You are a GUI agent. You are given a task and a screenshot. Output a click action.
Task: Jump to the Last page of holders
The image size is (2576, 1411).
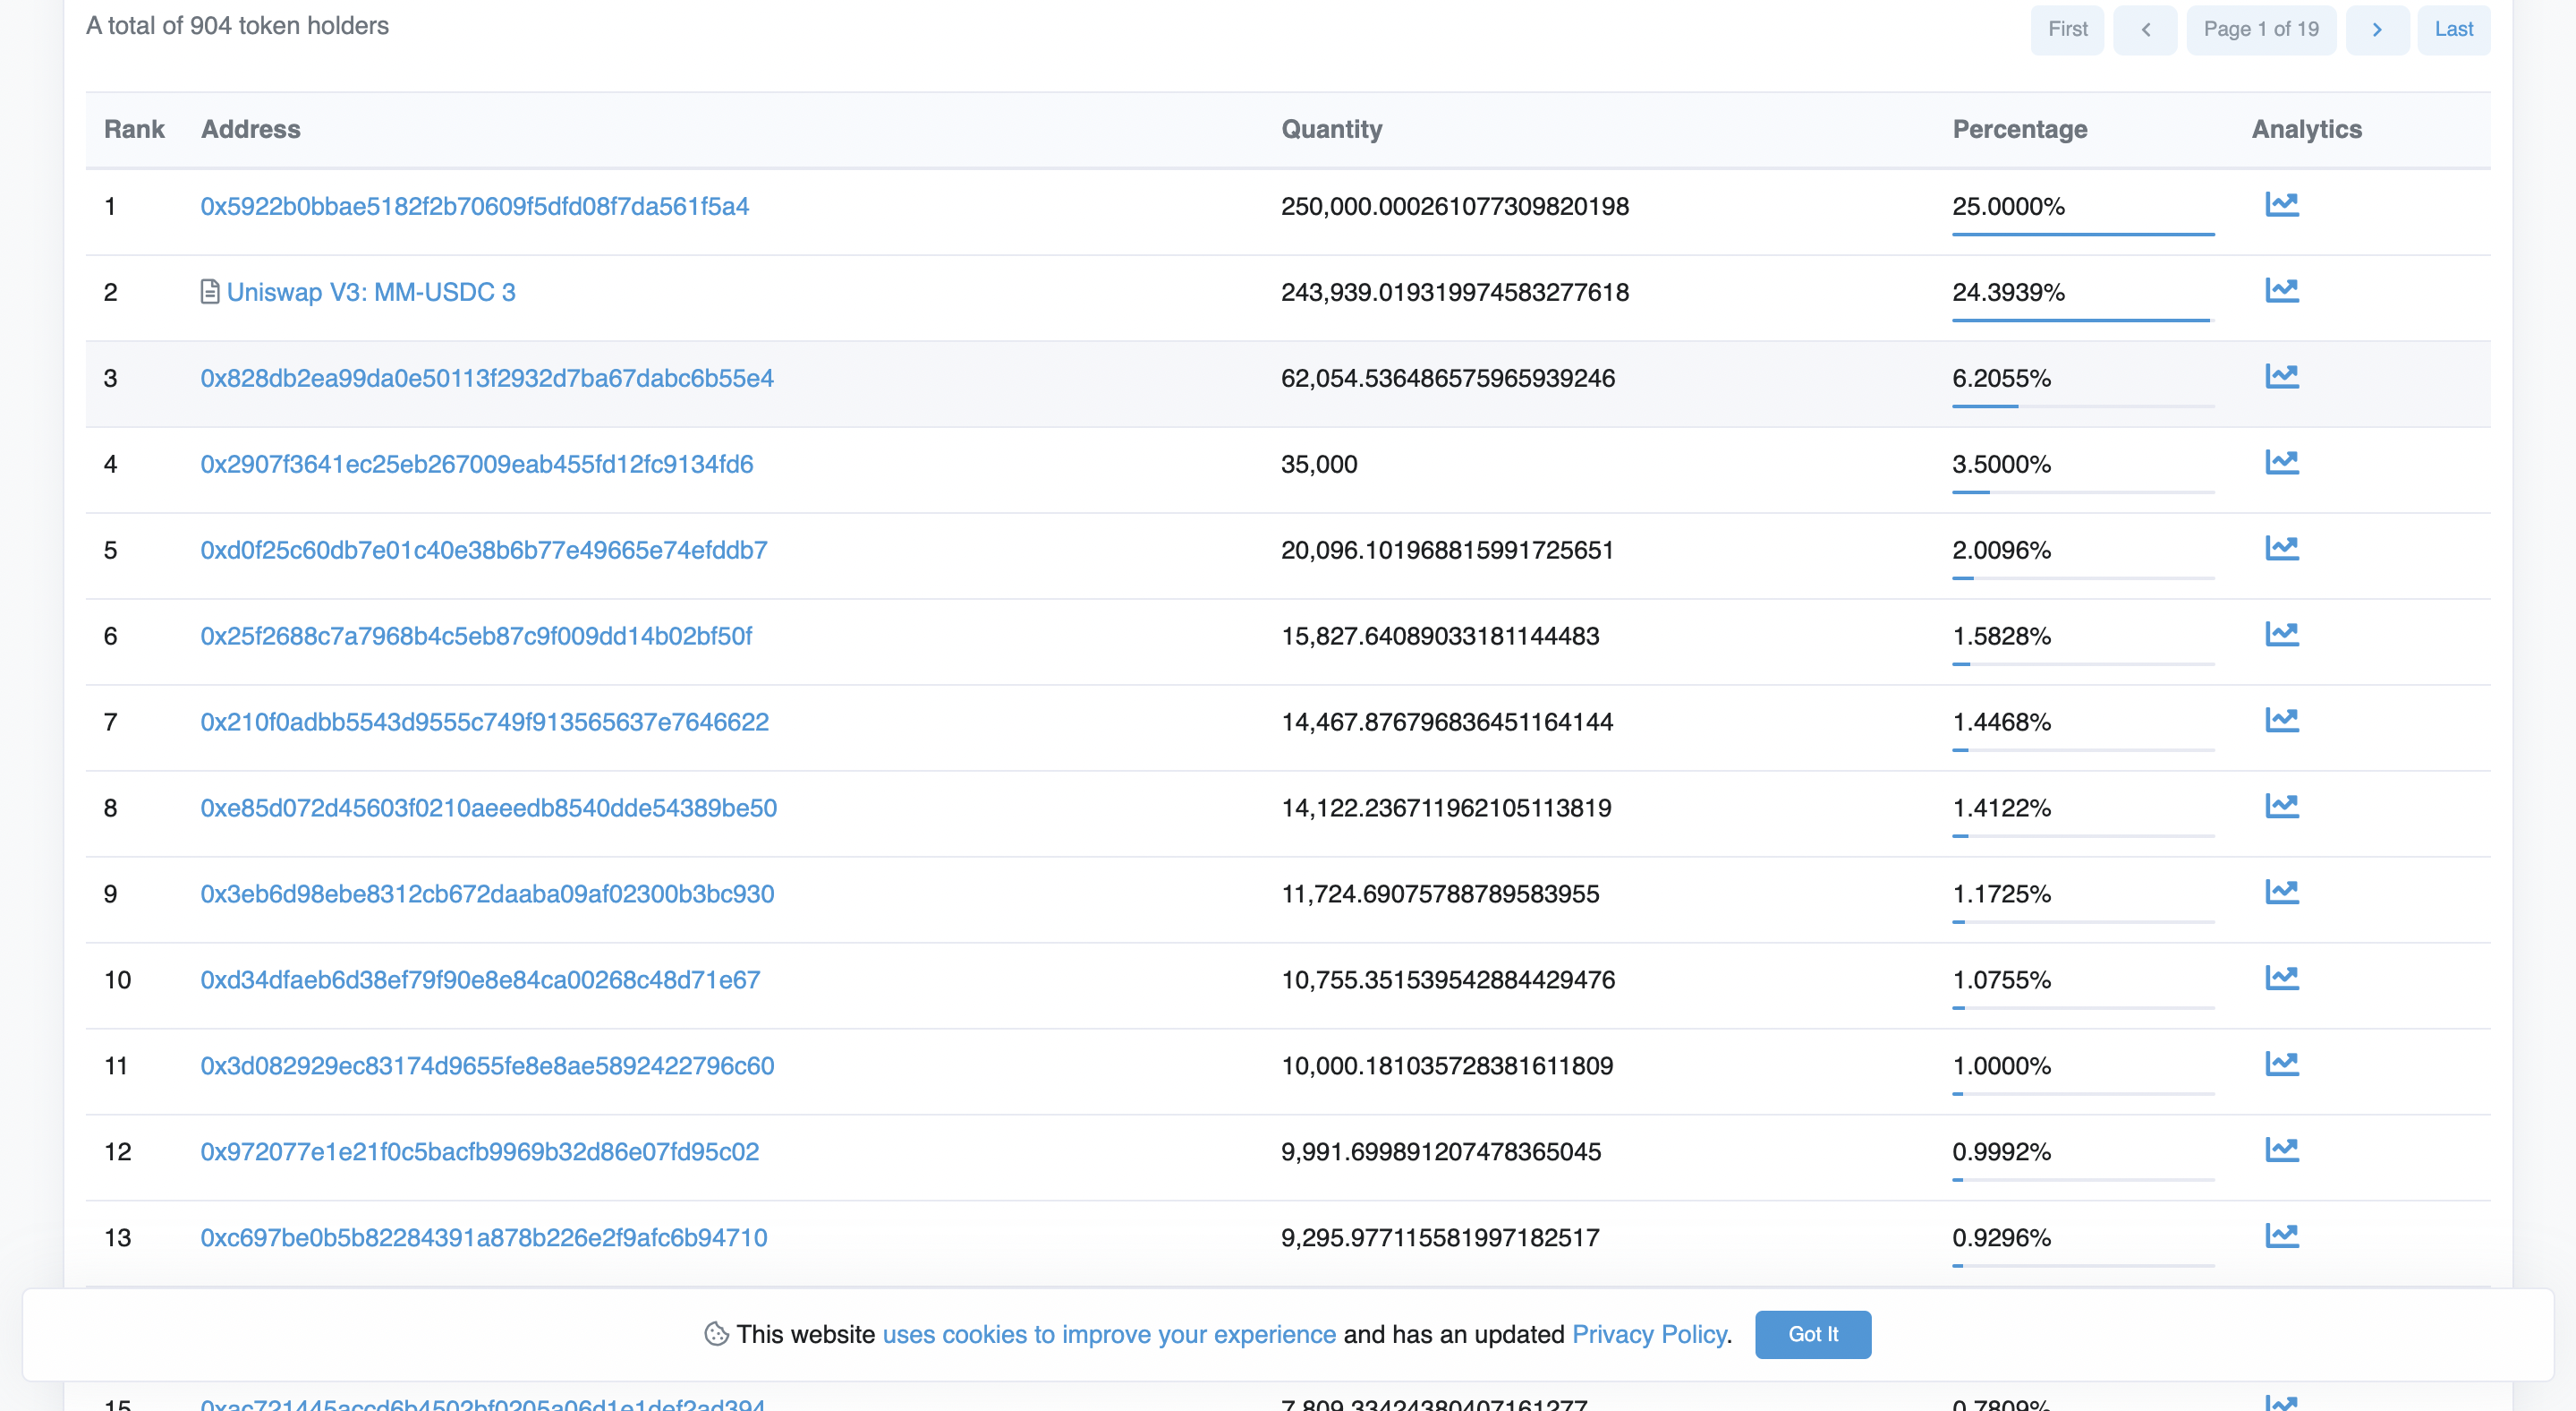click(x=2453, y=29)
